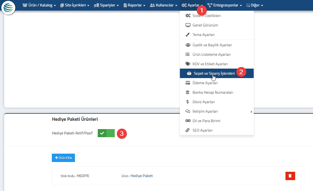Click the bank icon beside Banka Hesap Numaraları
The height and width of the screenshot is (191, 313).
(188, 92)
